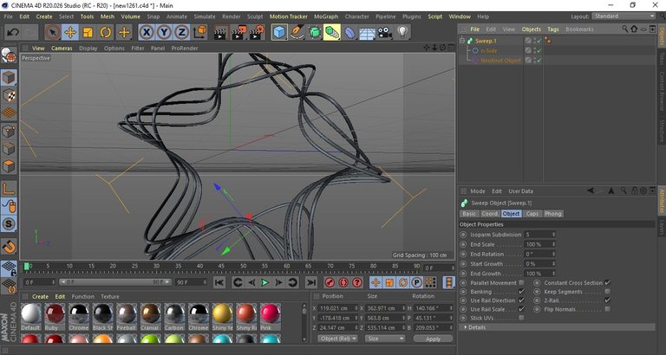Open the spline pen tool
This screenshot has width=666, height=355.
(297, 32)
